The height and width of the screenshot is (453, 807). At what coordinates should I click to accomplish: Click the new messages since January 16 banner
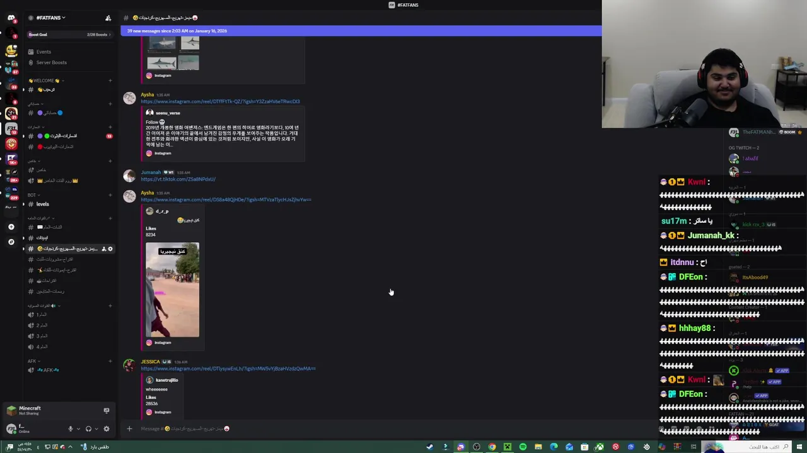tap(361, 31)
